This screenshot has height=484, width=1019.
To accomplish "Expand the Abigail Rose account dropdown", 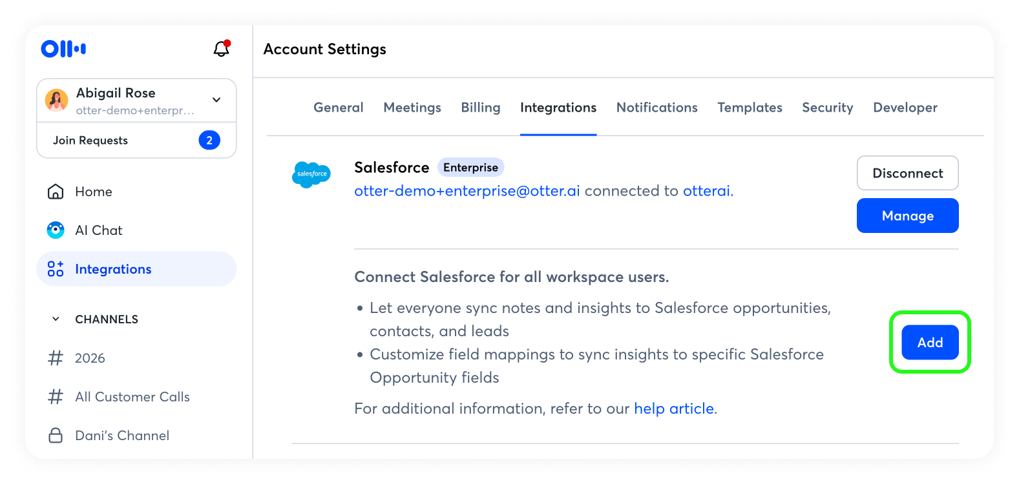I will (216, 100).
